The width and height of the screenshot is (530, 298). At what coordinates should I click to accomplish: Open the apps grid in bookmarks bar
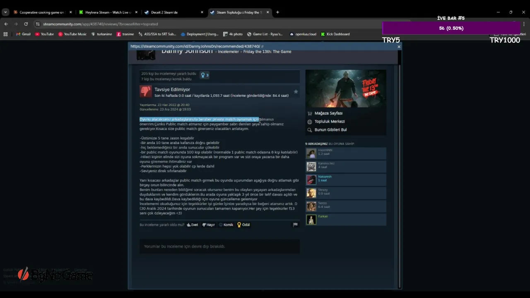tap(6, 34)
